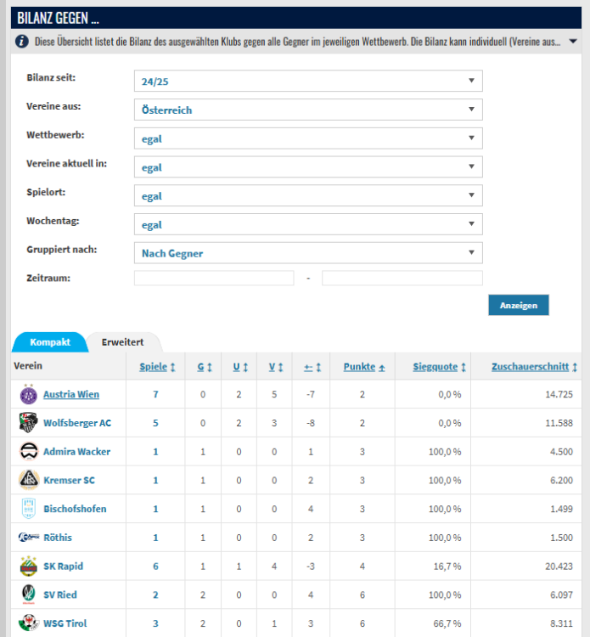Open the 'Gruppiert nach' dropdown
Screen dimensions: 590x637
(308, 253)
